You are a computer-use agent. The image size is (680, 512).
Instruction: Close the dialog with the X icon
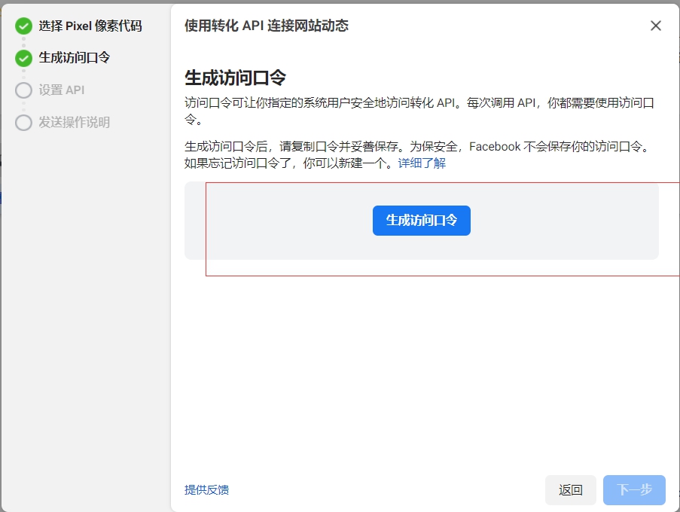click(x=656, y=26)
